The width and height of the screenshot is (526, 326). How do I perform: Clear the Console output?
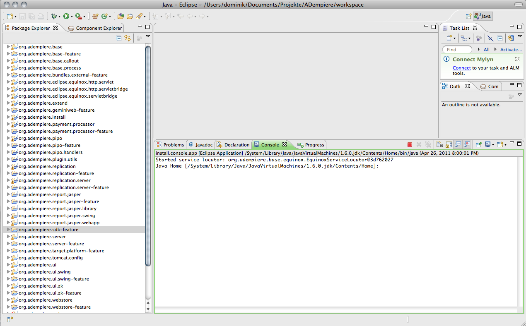[x=439, y=144]
